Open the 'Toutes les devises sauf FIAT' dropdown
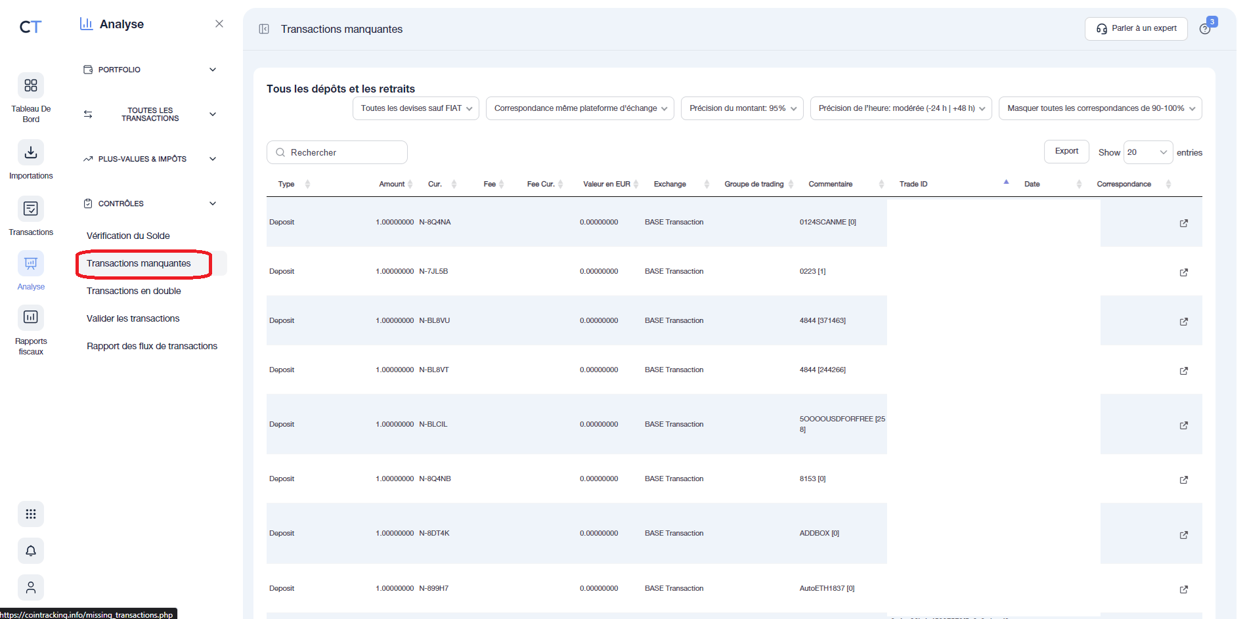Viewport: 1243px width, 619px height. click(415, 108)
